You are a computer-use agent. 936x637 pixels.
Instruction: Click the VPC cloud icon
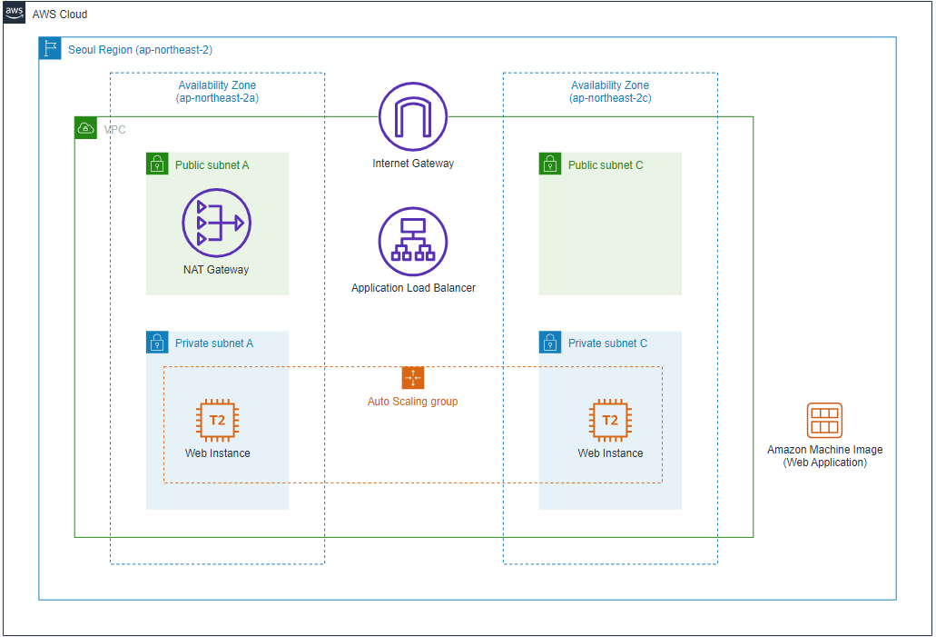pos(86,128)
